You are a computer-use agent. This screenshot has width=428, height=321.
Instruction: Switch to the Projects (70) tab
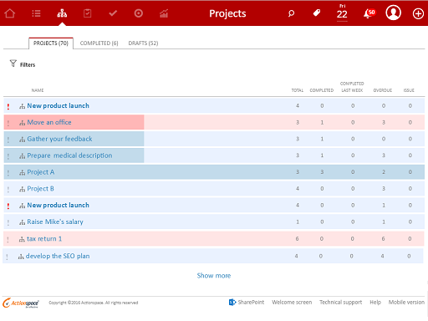[x=51, y=43]
